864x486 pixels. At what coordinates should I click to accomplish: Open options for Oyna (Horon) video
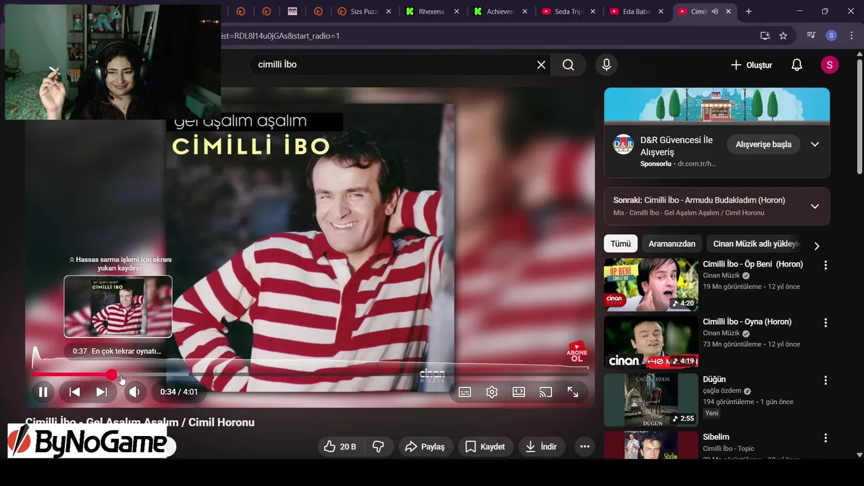coord(825,323)
